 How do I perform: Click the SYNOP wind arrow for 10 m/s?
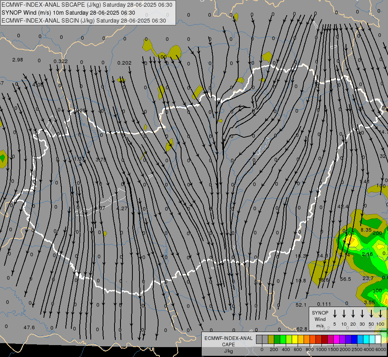click(x=344, y=314)
